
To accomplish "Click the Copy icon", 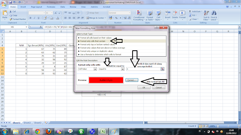I will [x=11, y=15].
